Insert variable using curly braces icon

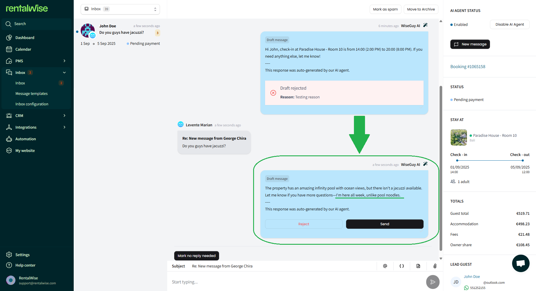[x=402, y=266]
